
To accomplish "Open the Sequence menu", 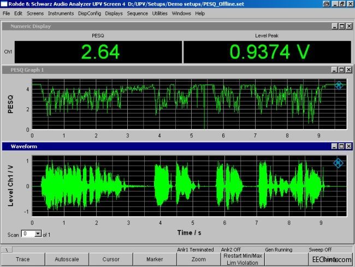I will click(x=137, y=14).
